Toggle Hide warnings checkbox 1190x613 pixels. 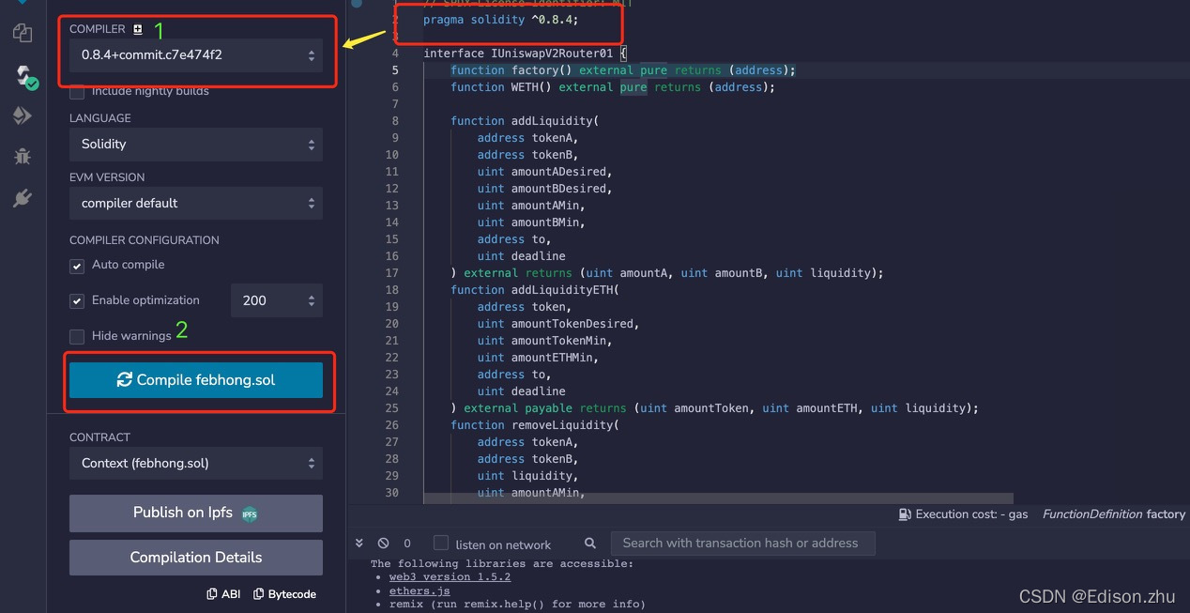(x=77, y=336)
